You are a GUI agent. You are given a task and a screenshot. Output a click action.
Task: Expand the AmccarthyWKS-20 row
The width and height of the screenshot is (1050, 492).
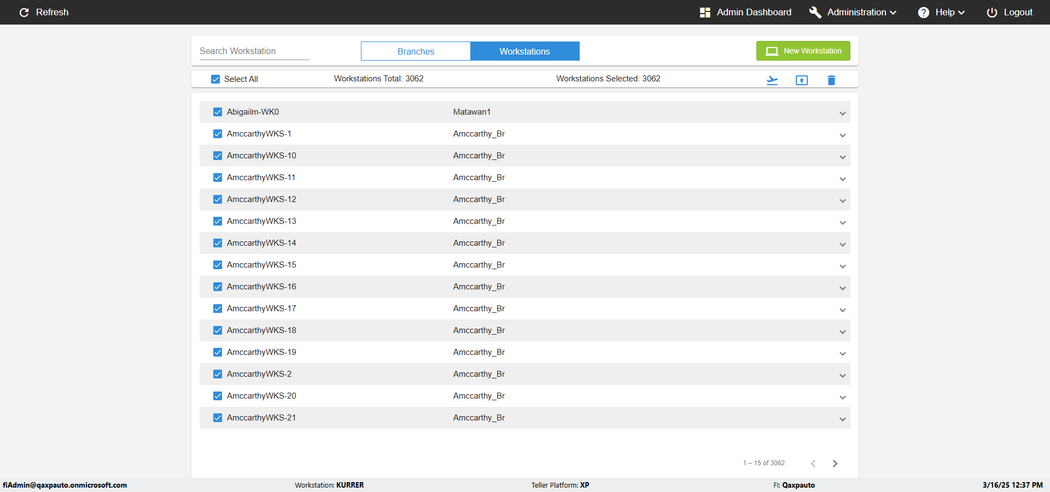click(x=842, y=397)
